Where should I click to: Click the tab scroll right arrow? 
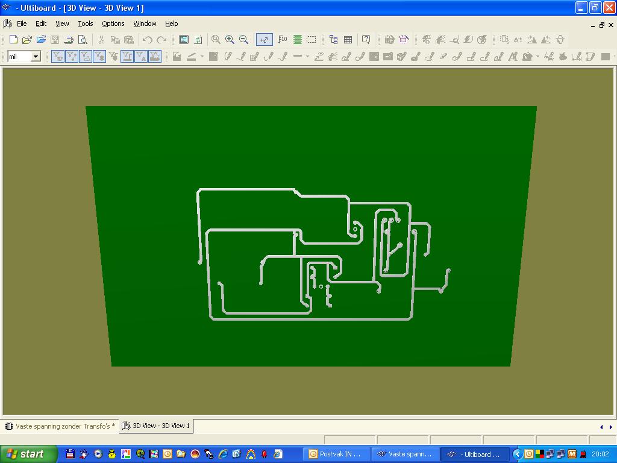[609, 427]
